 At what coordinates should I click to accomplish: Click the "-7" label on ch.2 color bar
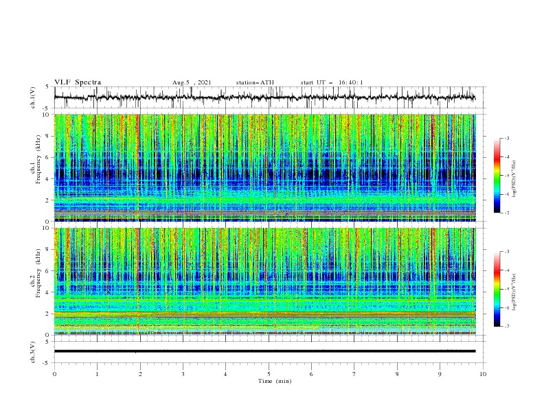(x=507, y=327)
